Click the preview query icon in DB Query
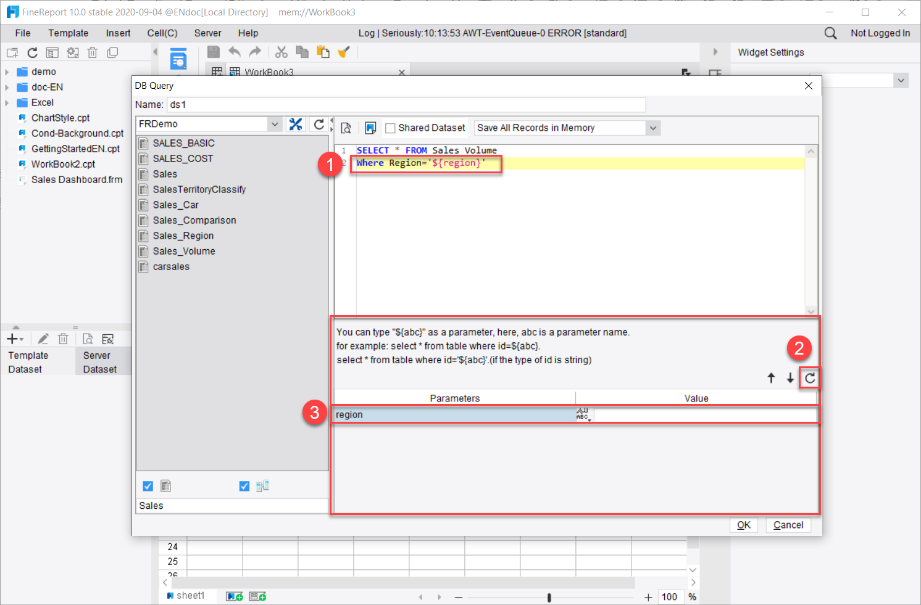921x605 pixels. pyautogui.click(x=346, y=128)
